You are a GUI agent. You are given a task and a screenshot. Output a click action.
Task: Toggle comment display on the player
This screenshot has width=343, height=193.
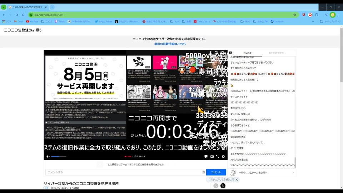tap(206, 157)
